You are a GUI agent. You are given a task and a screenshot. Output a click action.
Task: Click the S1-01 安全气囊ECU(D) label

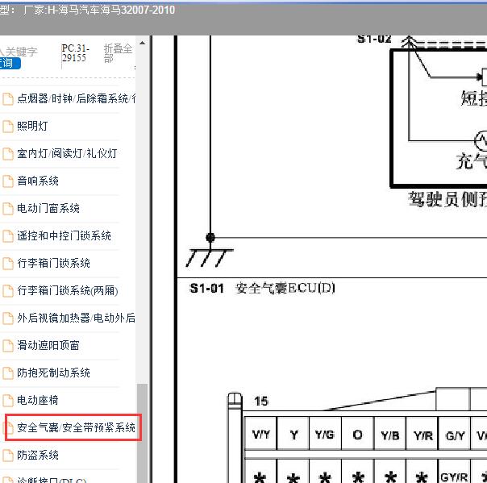point(262,288)
